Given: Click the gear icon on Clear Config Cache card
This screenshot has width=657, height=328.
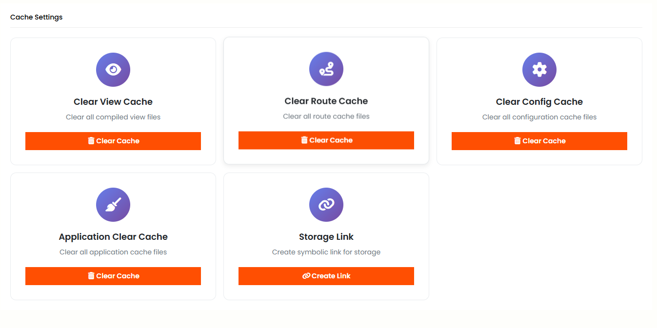Looking at the screenshot, I should click(539, 70).
